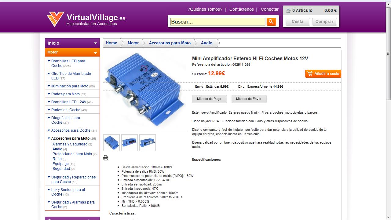Image resolution: width=391 pixels, height=220 pixels.
Task: Click the shopping basket icon beside 0 Artículo
Action: (288, 11)
